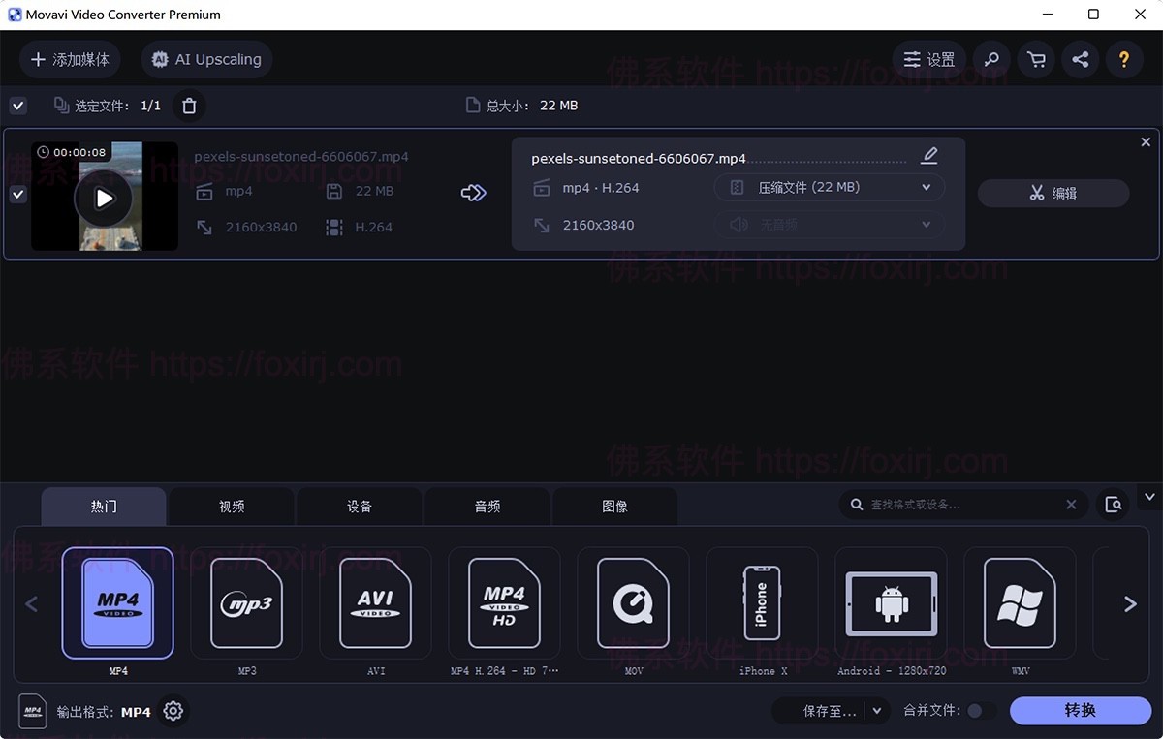
Task: Toggle the checkbox next to the video file
Action: [x=17, y=194]
